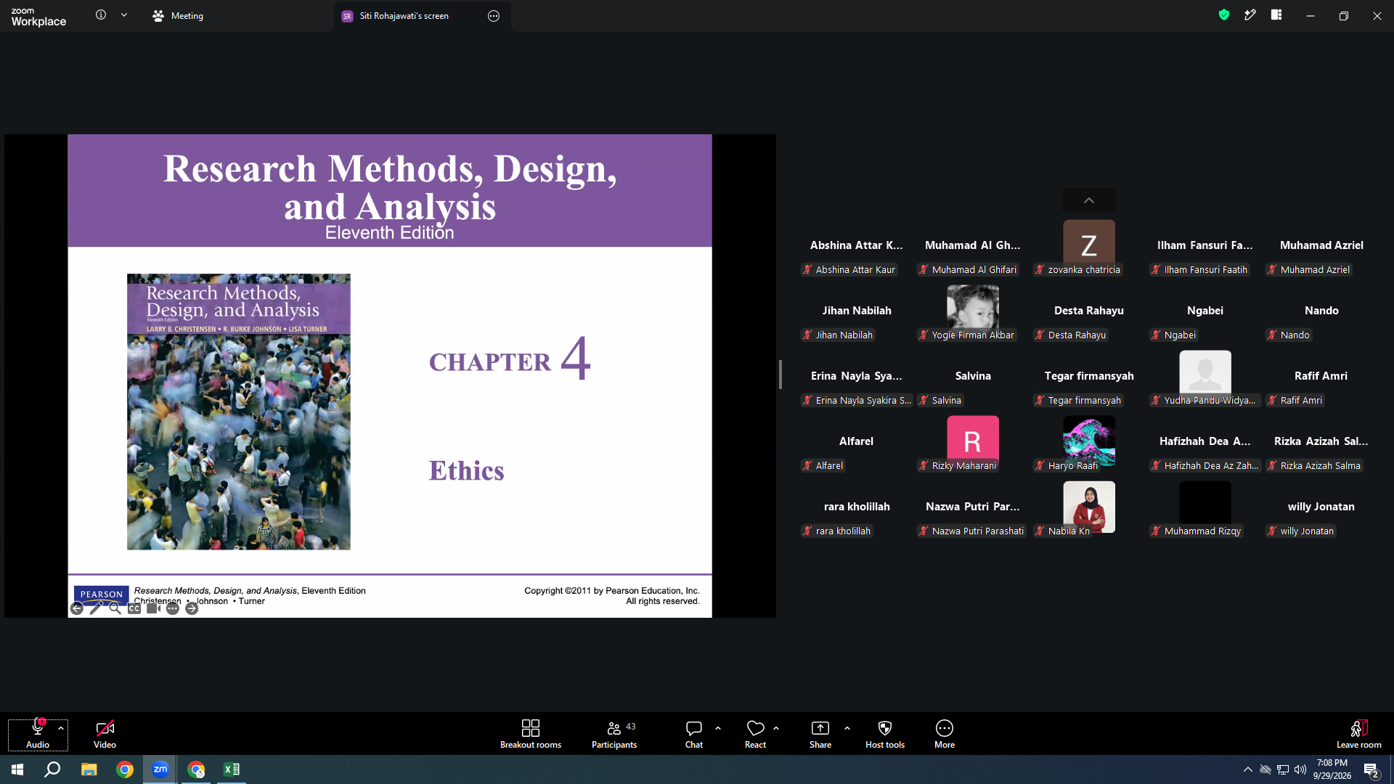Toggle closed captions on slide toolbar
The height and width of the screenshot is (784, 1394).
click(134, 608)
